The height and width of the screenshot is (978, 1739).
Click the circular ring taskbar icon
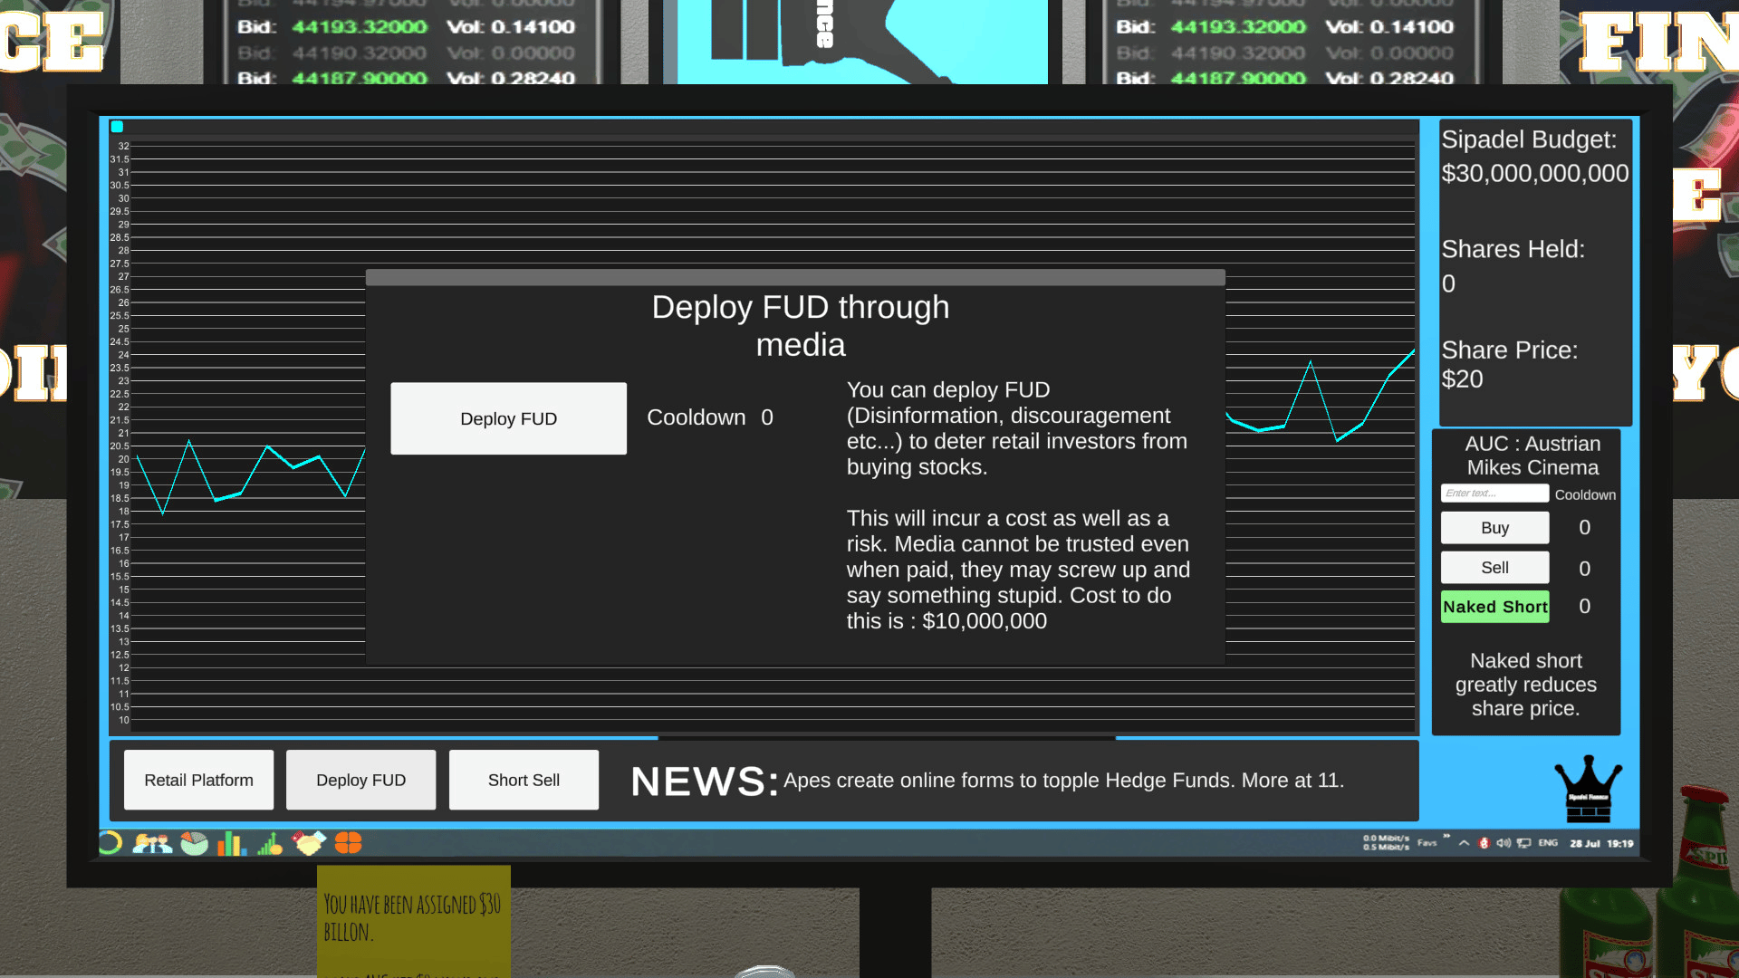[110, 843]
